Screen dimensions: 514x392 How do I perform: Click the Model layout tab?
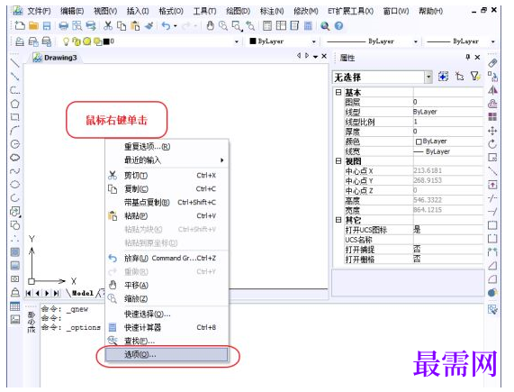click(83, 293)
